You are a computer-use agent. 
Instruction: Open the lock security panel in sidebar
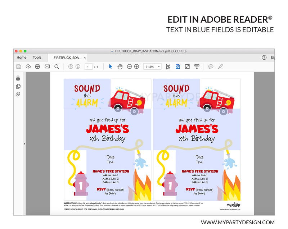[x=18, y=78]
